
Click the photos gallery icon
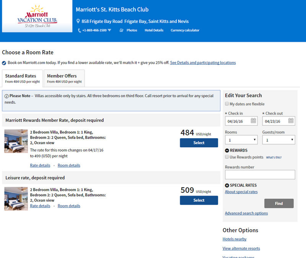[x=121, y=30]
